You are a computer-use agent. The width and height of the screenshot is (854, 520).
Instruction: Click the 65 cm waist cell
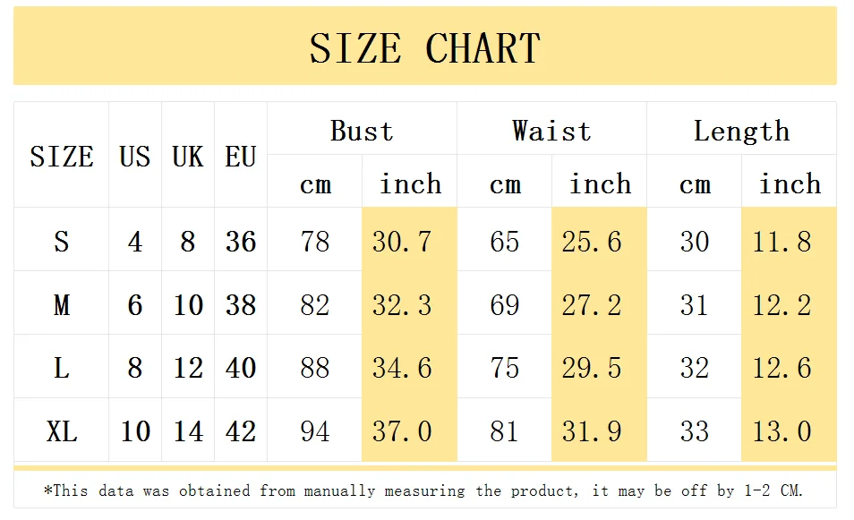tap(505, 242)
